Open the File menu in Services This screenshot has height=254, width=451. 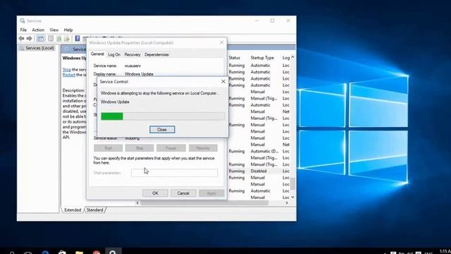23,30
